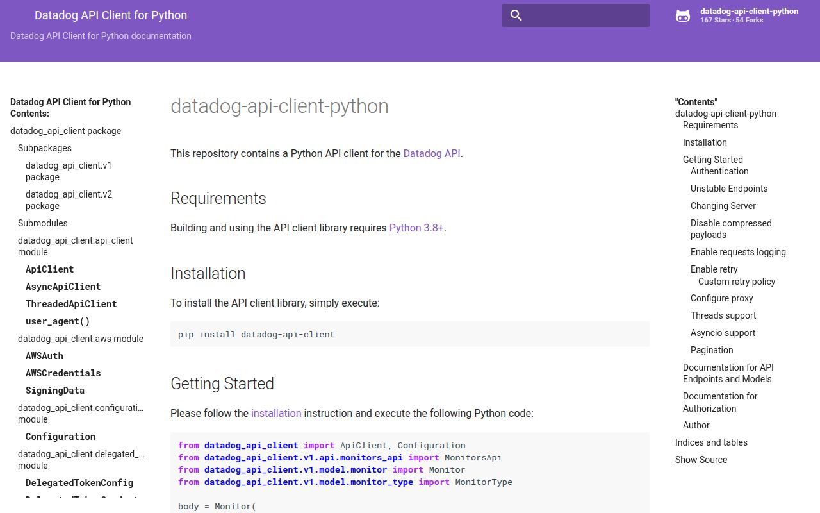820x513 pixels.
Task: Click Show Source link
Action: click(x=701, y=460)
